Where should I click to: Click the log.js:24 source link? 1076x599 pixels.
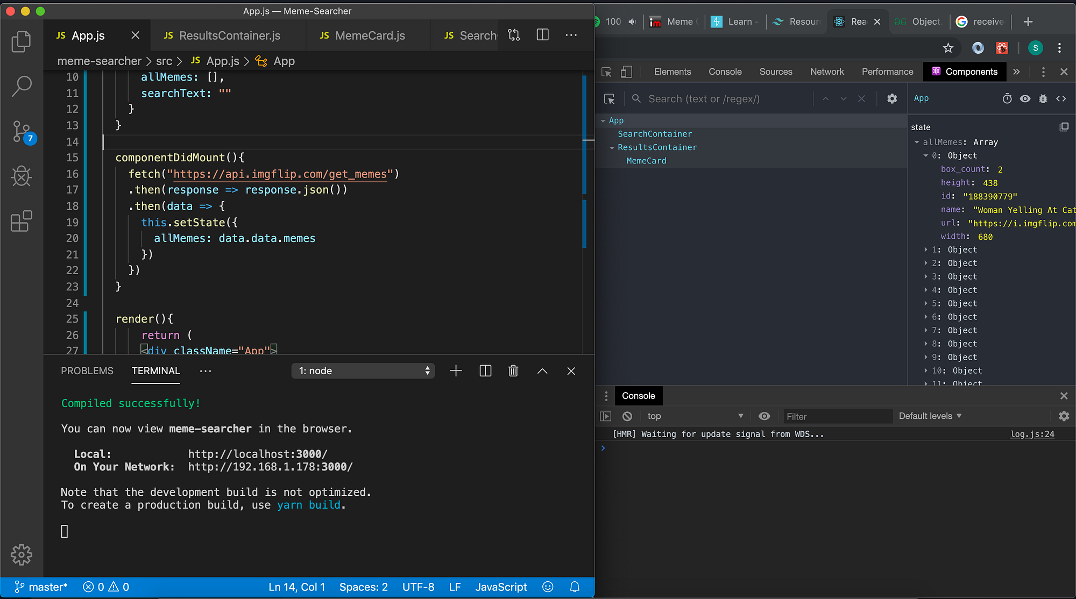tap(1032, 434)
